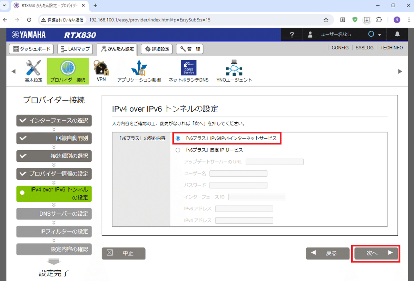Open the ダッシュボード dashboard icon
Image resolution: width=414 pixels, height=281 pixels.
[x=31, y=49]
